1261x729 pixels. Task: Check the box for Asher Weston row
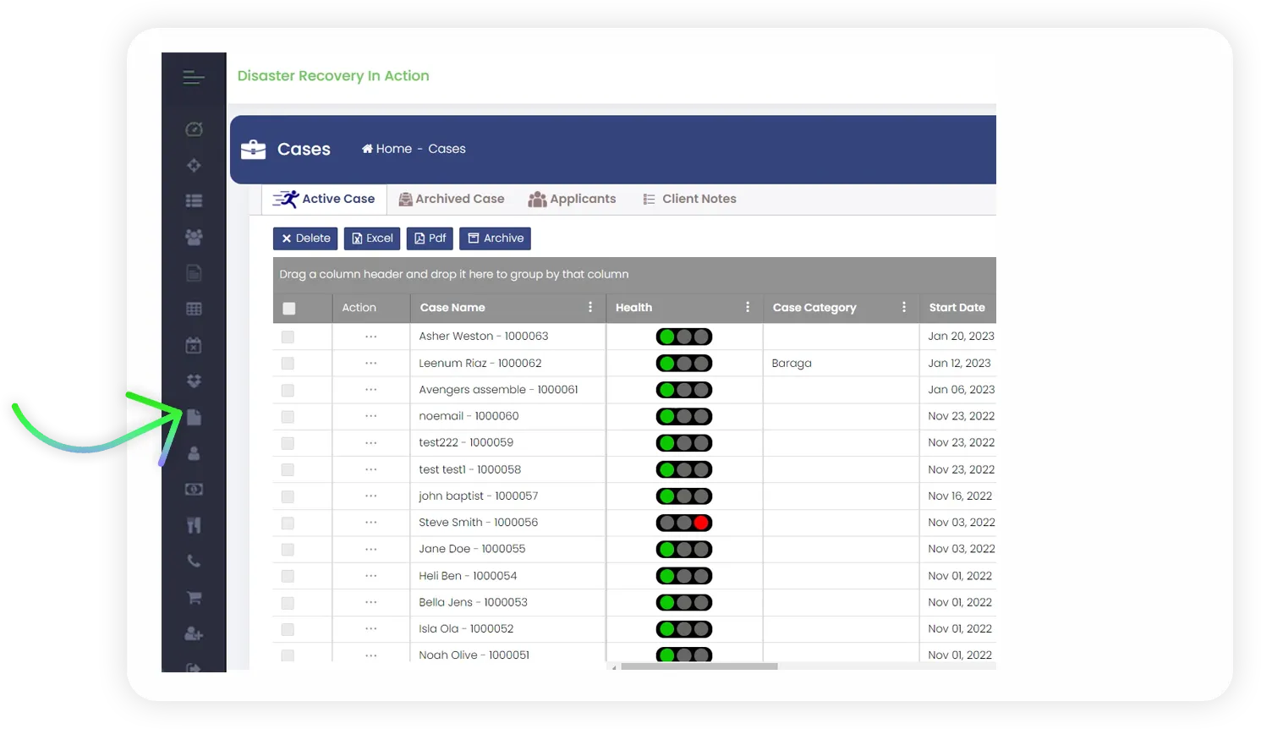point(288,337)
